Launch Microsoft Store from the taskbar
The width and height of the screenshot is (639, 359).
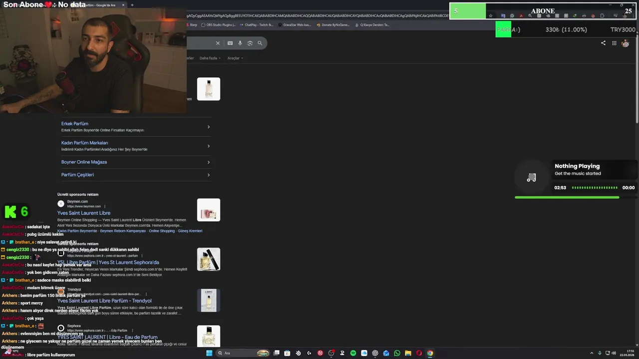point(287,353)
